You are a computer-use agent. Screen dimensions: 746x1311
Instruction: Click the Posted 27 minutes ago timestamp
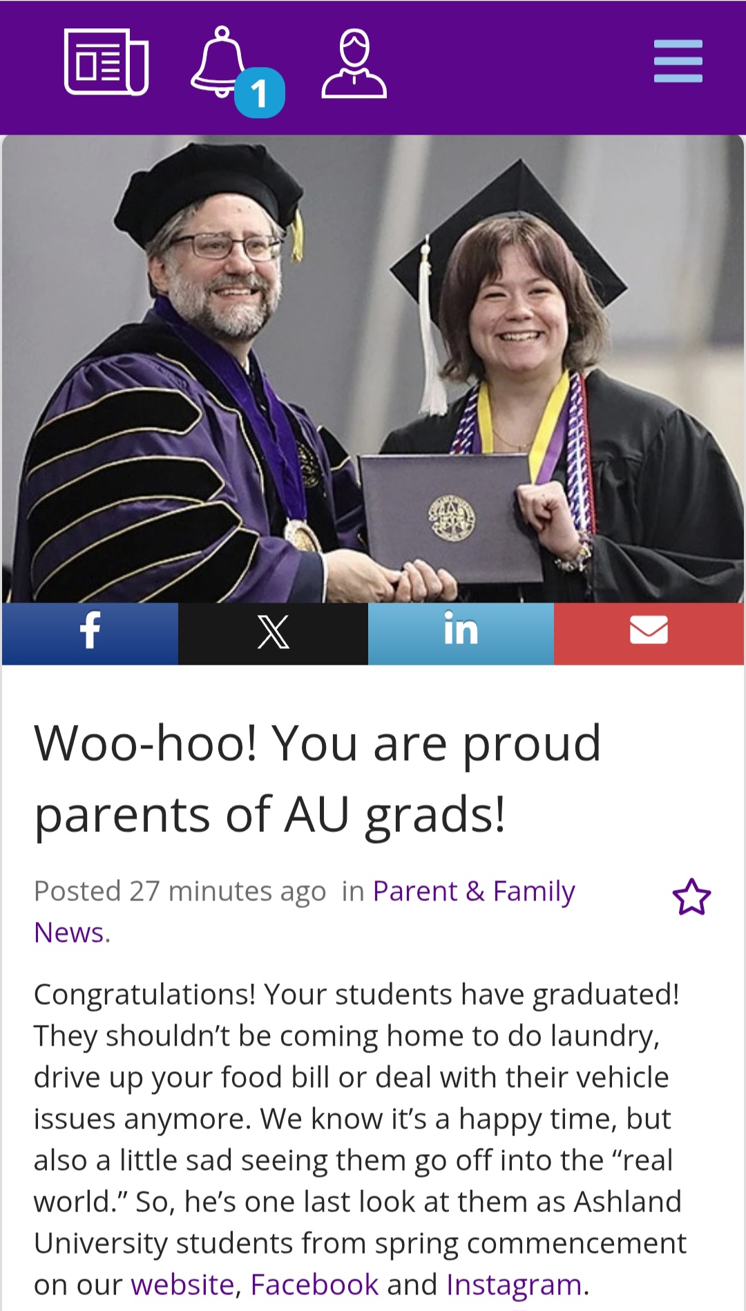180,892
